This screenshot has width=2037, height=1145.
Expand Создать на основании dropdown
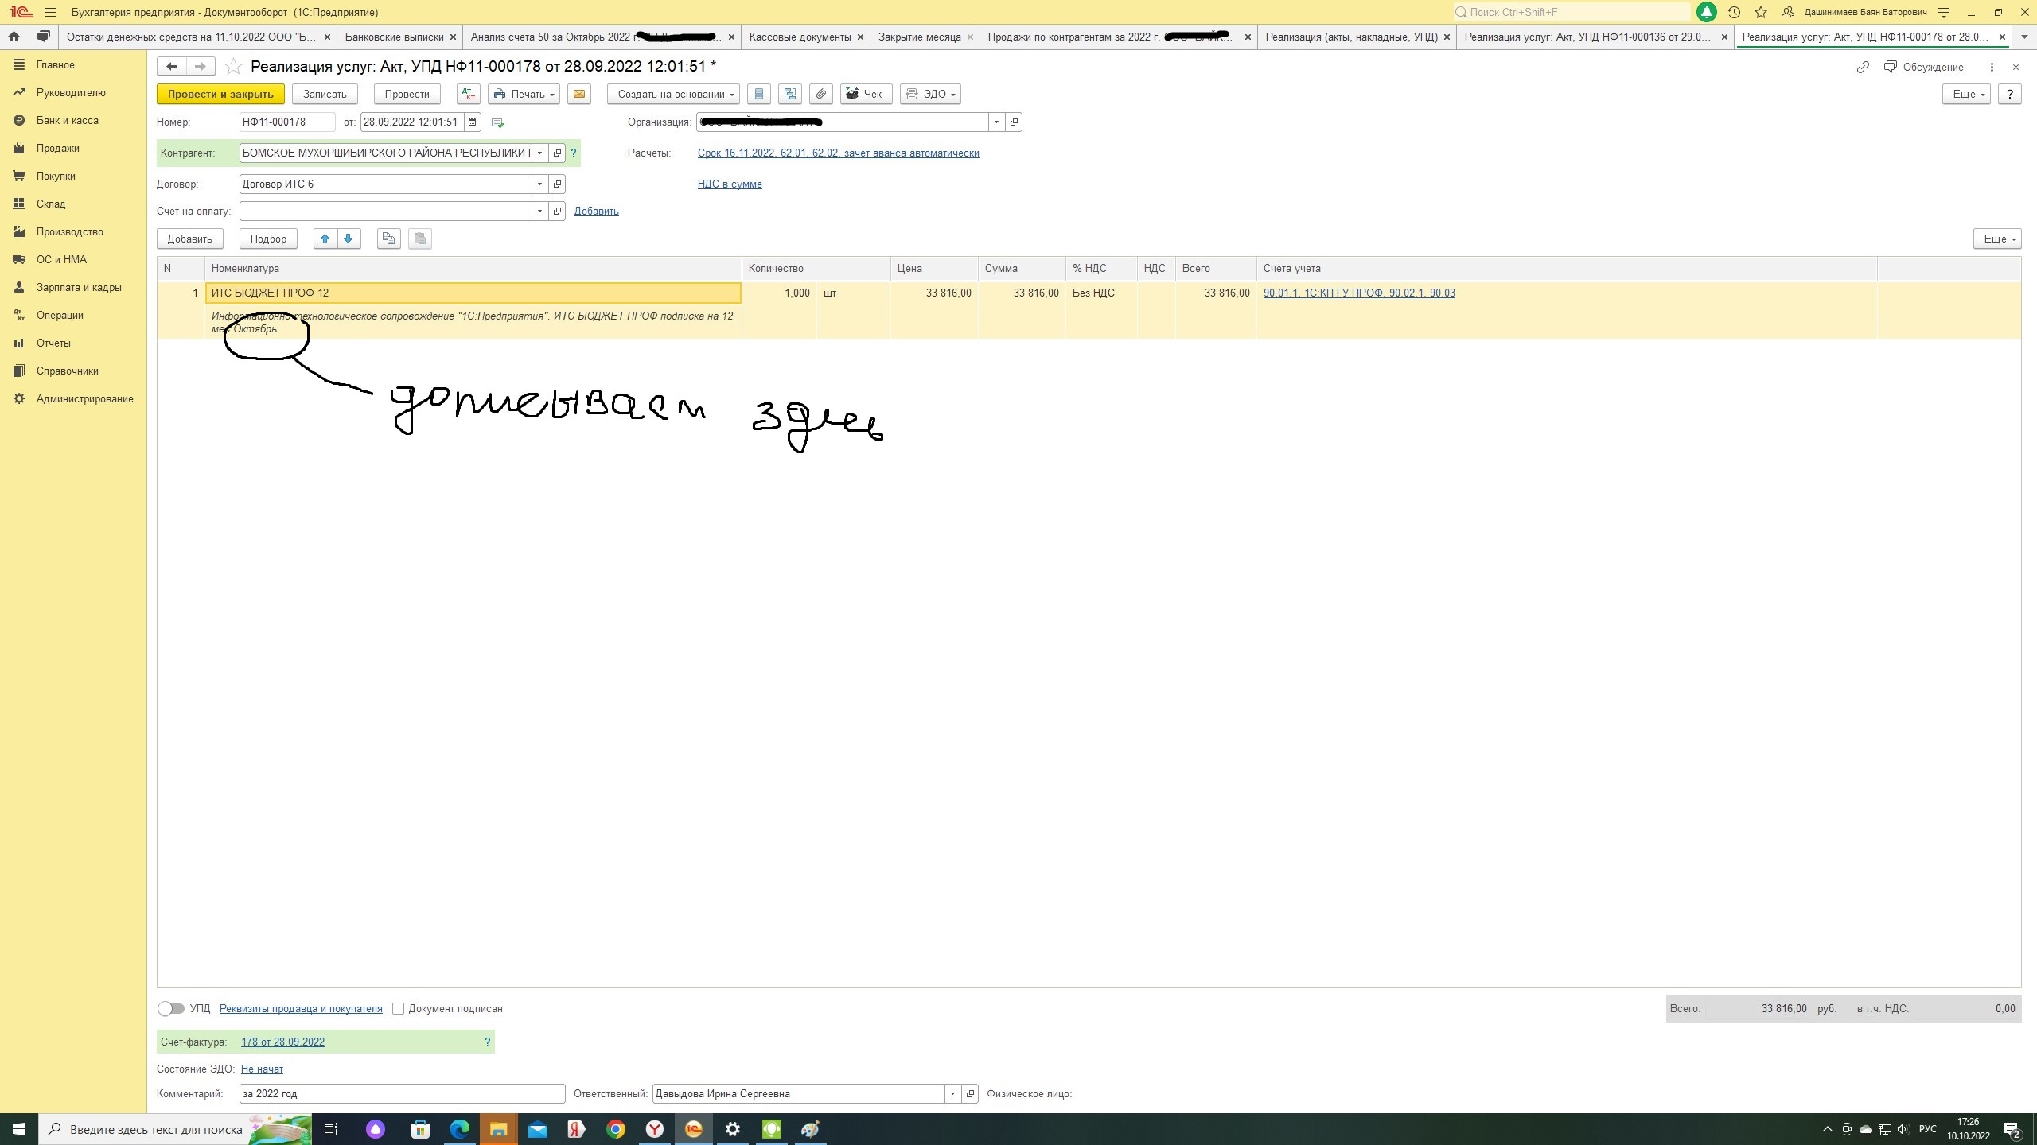pos(673,94)
